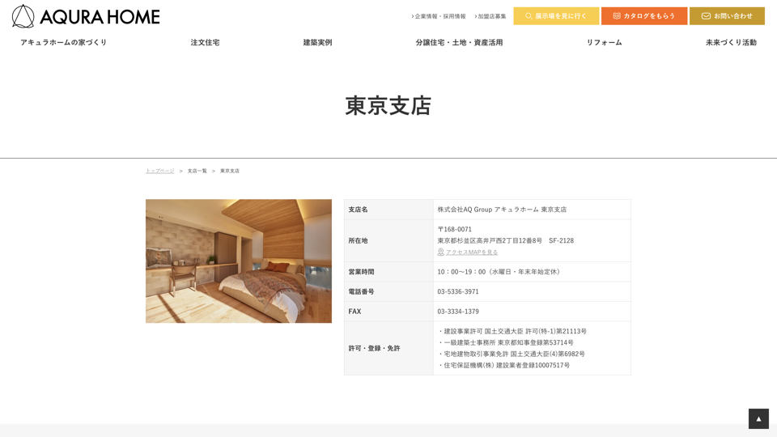The width and height of the screenshot is (777, 437).
Task: Click カタログをもらう button
Action: tap(644, 16)
